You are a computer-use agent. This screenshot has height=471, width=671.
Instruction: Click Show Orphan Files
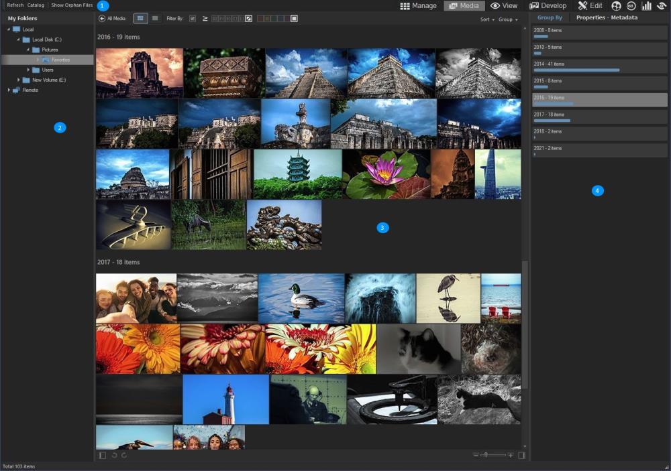(72, 5)
